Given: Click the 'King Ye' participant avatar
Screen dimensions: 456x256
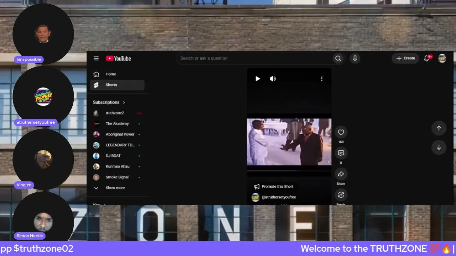Looking at the screenshot, I should click(43, 159).
